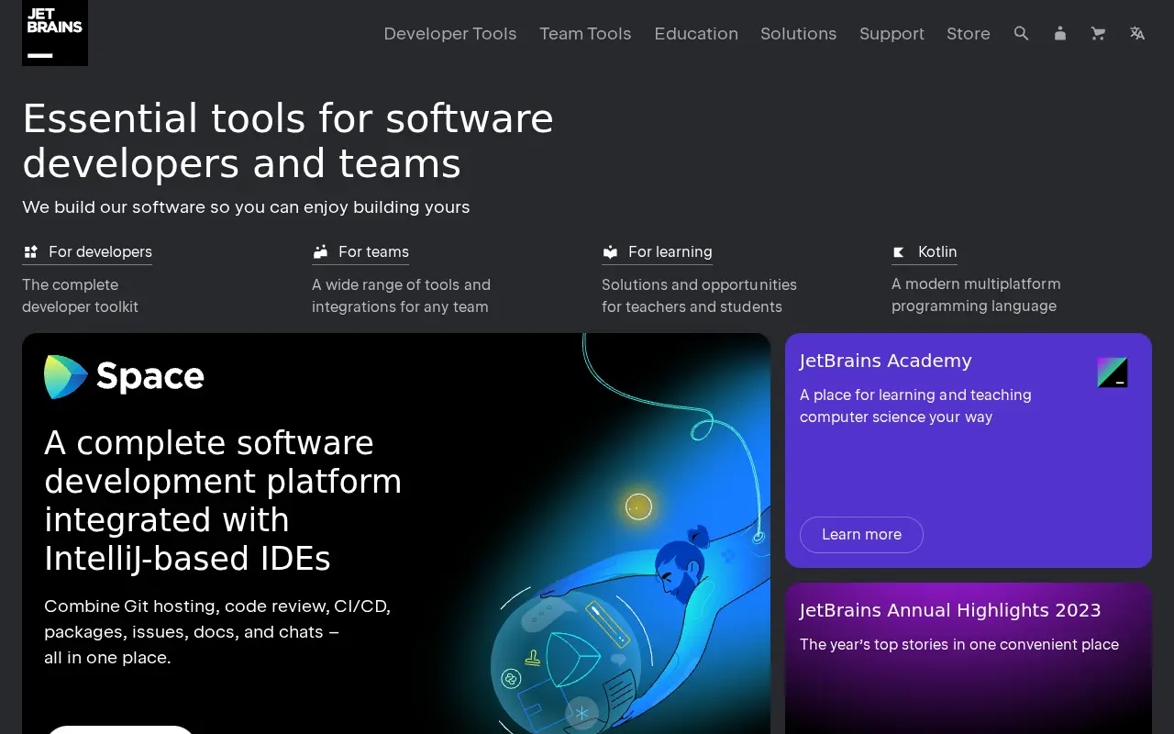Click "A modern multiplatform programming language" text
Screen dimensions: 1174x734
click(976, 295)
